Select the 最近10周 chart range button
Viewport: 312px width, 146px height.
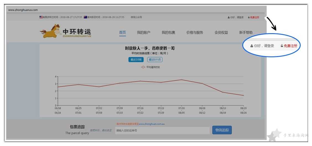click(136, 59)
